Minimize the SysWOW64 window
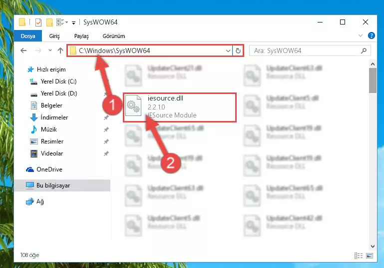This screenshot has height=268, width=384. (x=320, y=22)
